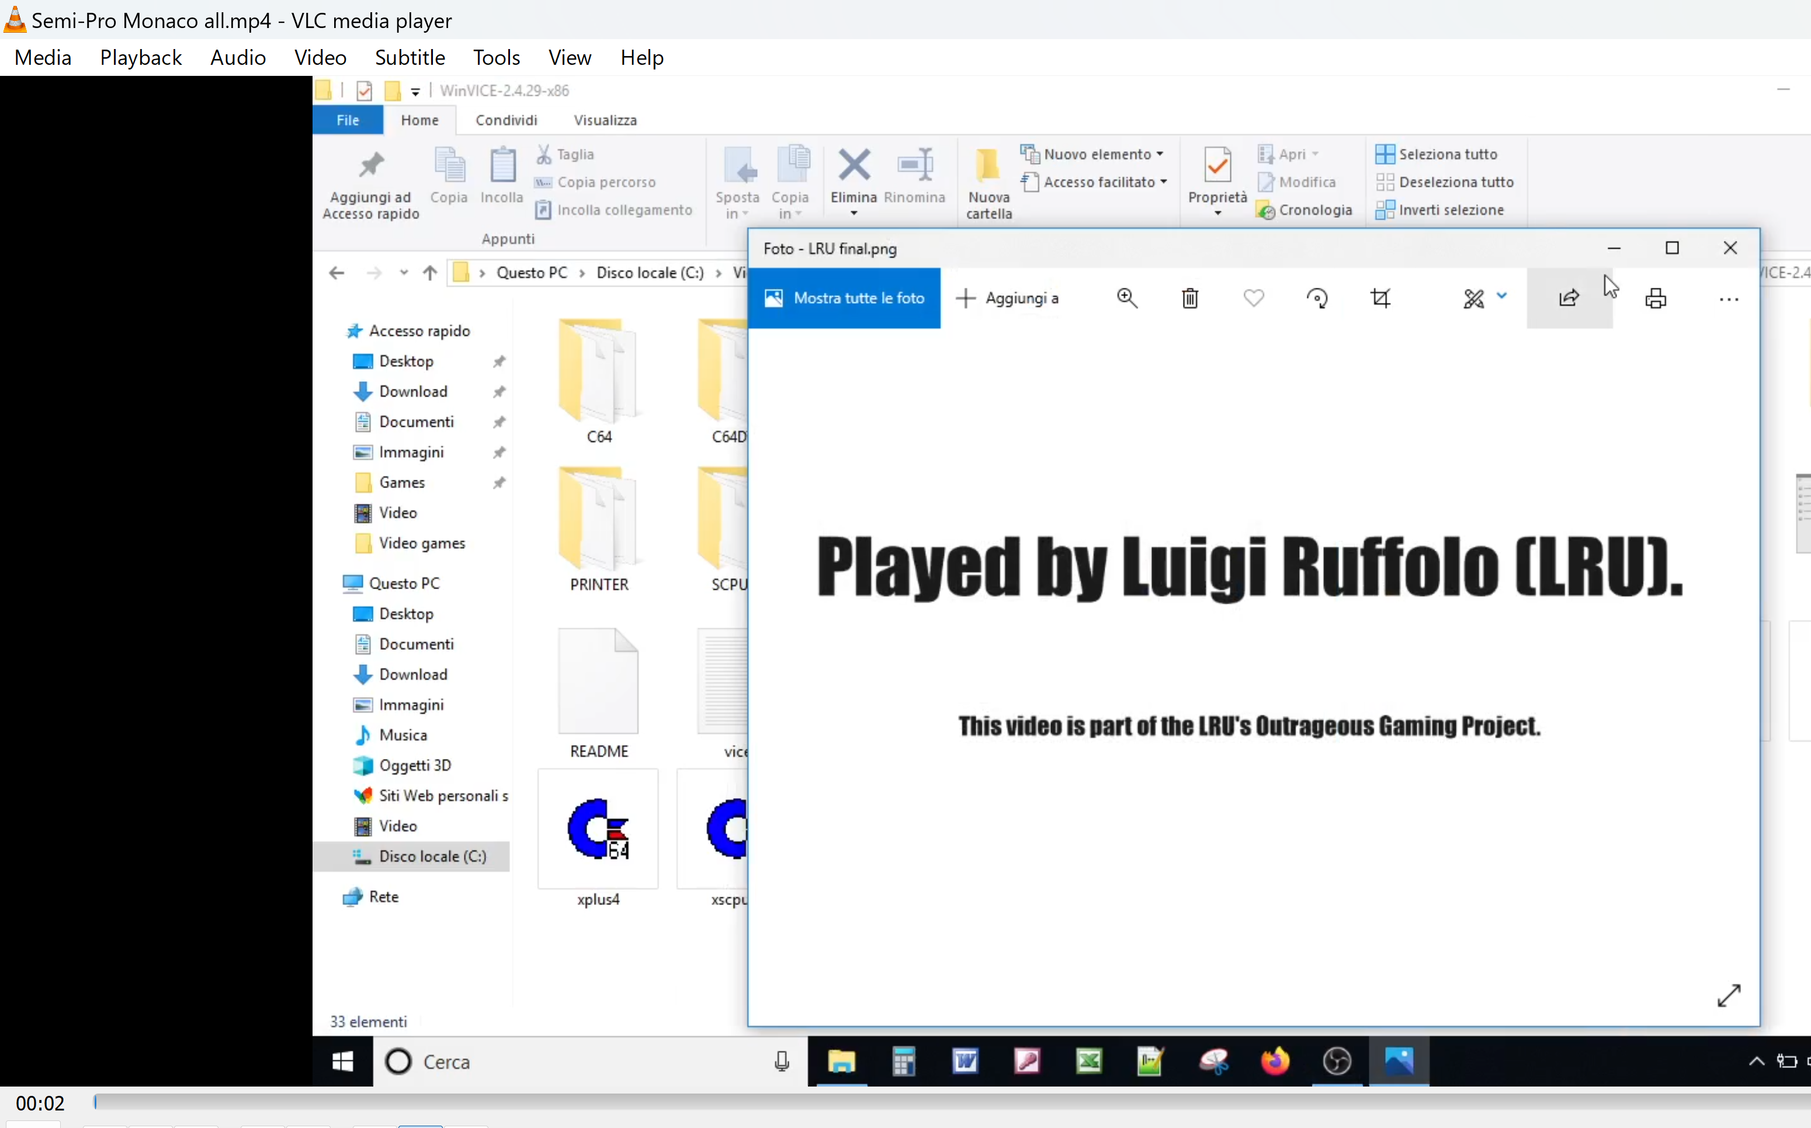Select Disco locale (C:) in navigation tree
This screenshot has height=1128, width=1811.
432,857
